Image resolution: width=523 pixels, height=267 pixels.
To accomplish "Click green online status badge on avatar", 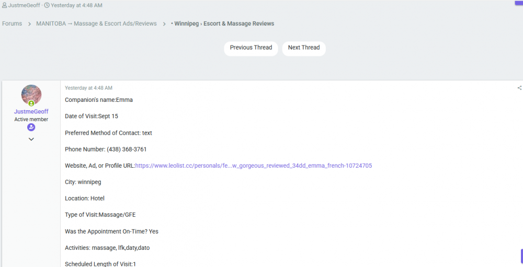I will tap(31, 103).
